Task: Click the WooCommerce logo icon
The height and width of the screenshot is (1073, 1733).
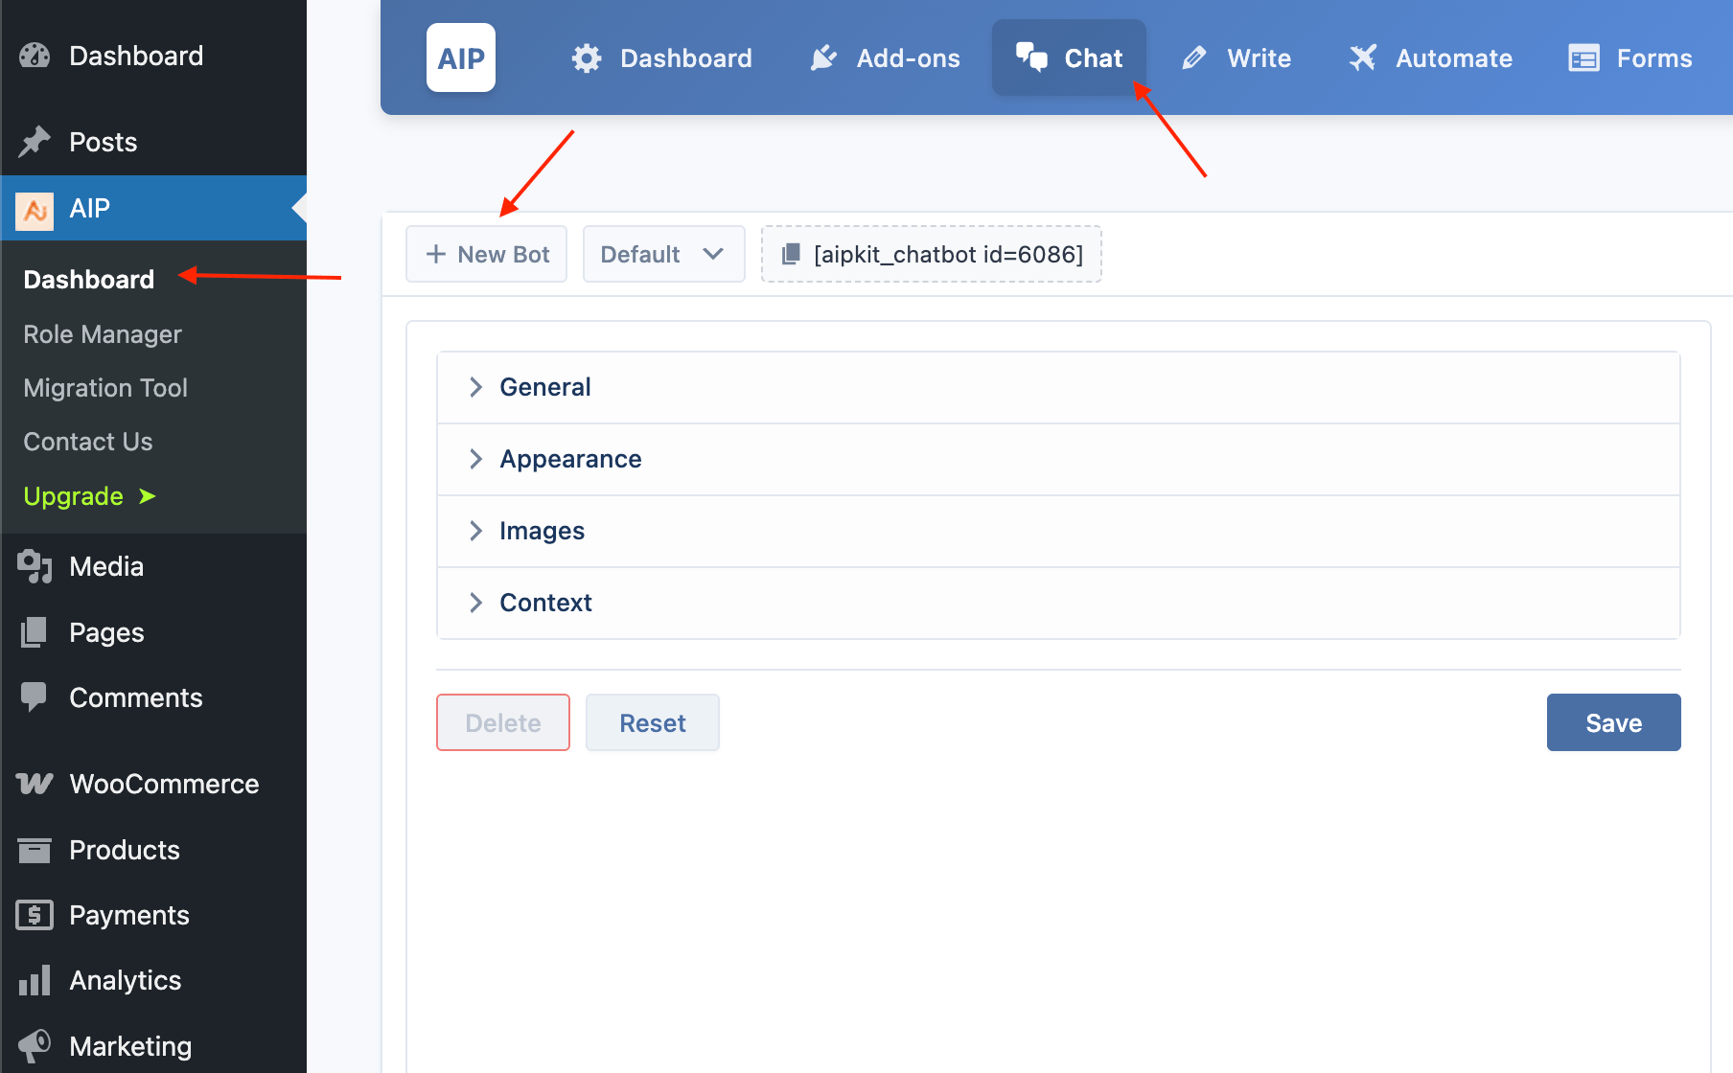Action: (x=35, y=784)
